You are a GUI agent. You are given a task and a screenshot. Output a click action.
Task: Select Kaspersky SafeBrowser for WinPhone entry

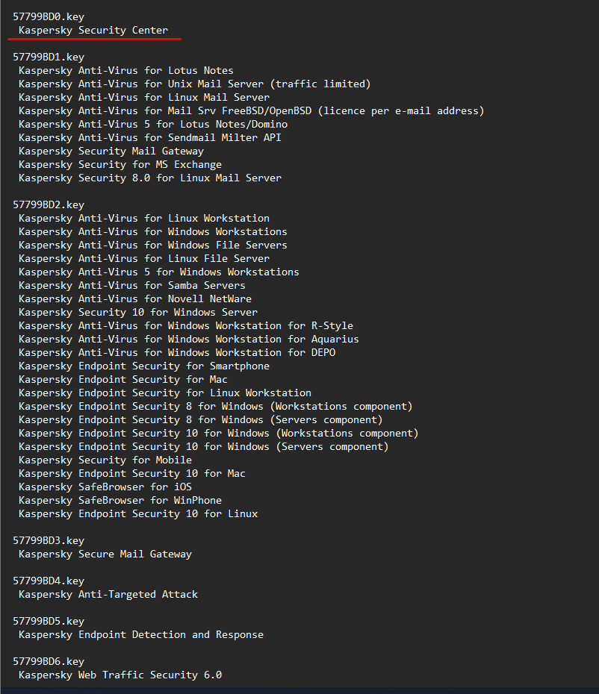pos(120,500)
